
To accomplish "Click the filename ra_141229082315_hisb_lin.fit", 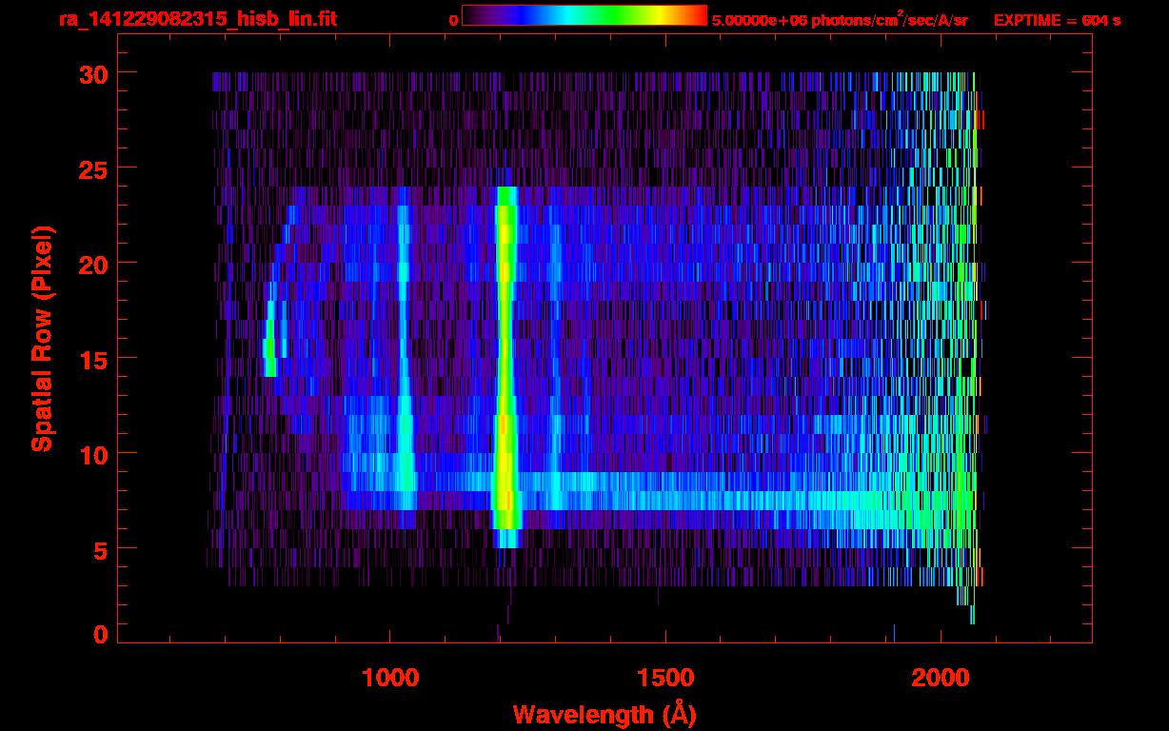I will point(197,19).
